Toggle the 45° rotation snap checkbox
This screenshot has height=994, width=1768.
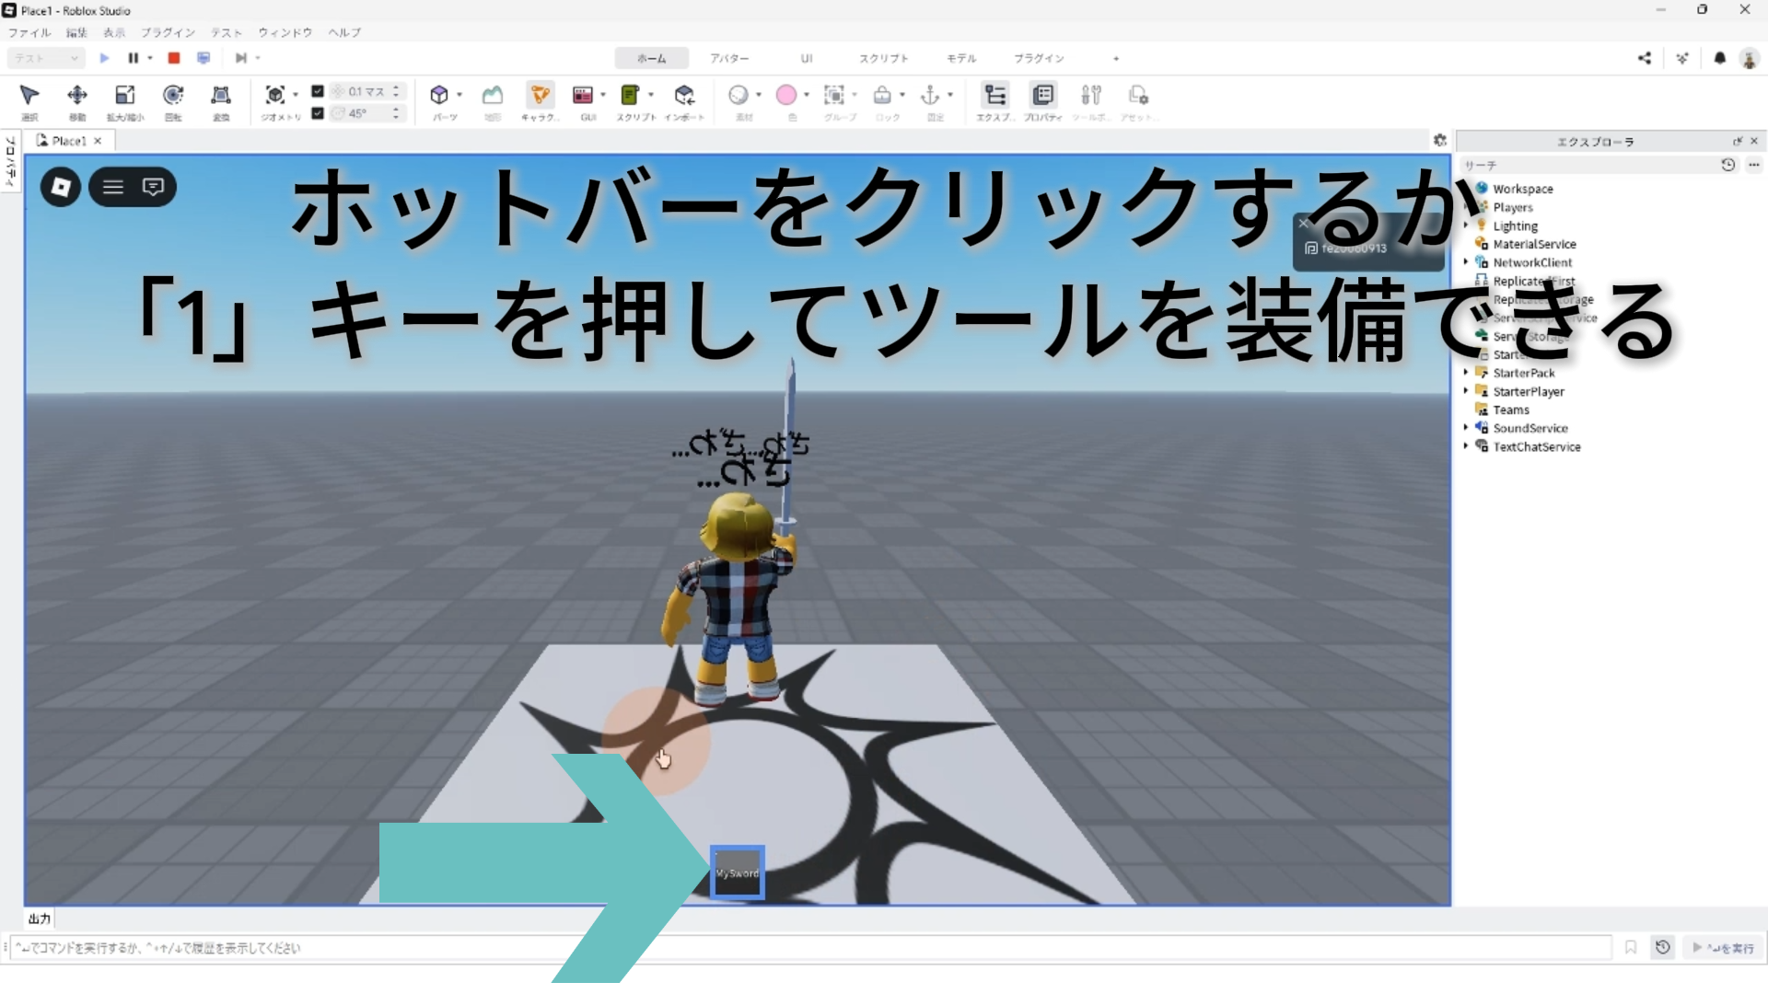[318, 113]
